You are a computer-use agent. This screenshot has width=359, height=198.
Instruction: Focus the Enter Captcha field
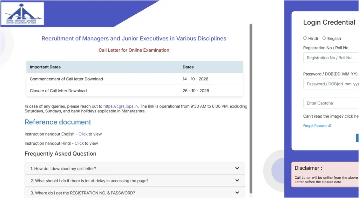pyautogui.click(x=331, y=103)
